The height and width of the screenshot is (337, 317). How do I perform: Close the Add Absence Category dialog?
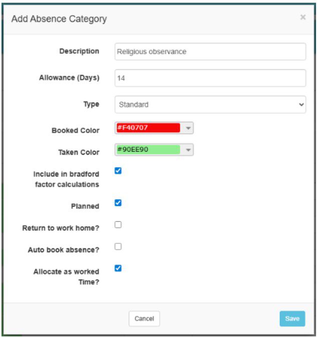pyautogui.click(x=302, y=18)
